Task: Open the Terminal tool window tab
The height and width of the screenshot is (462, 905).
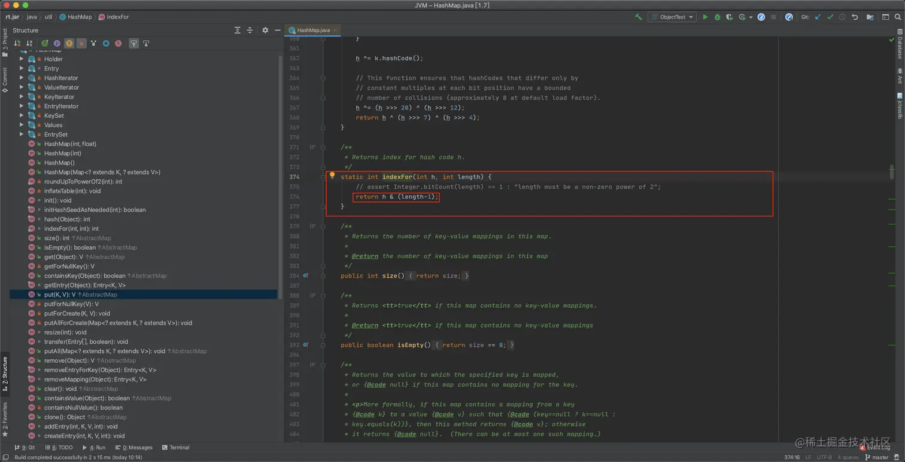Action: (175, 448)
